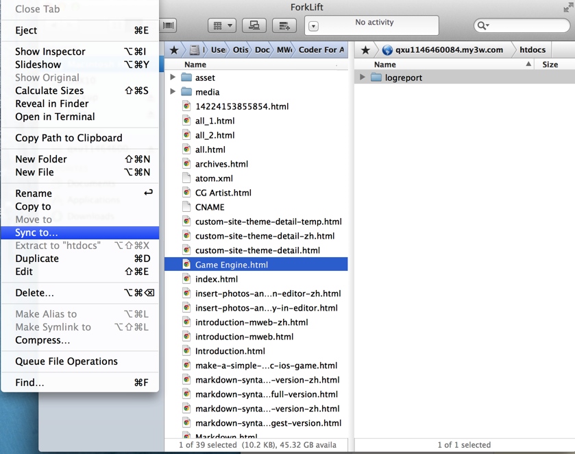Image resolution: width=575 pixels, height=454 pixels.
Task: Choose Queue File Operations menu item
Action: pos(80,361)
